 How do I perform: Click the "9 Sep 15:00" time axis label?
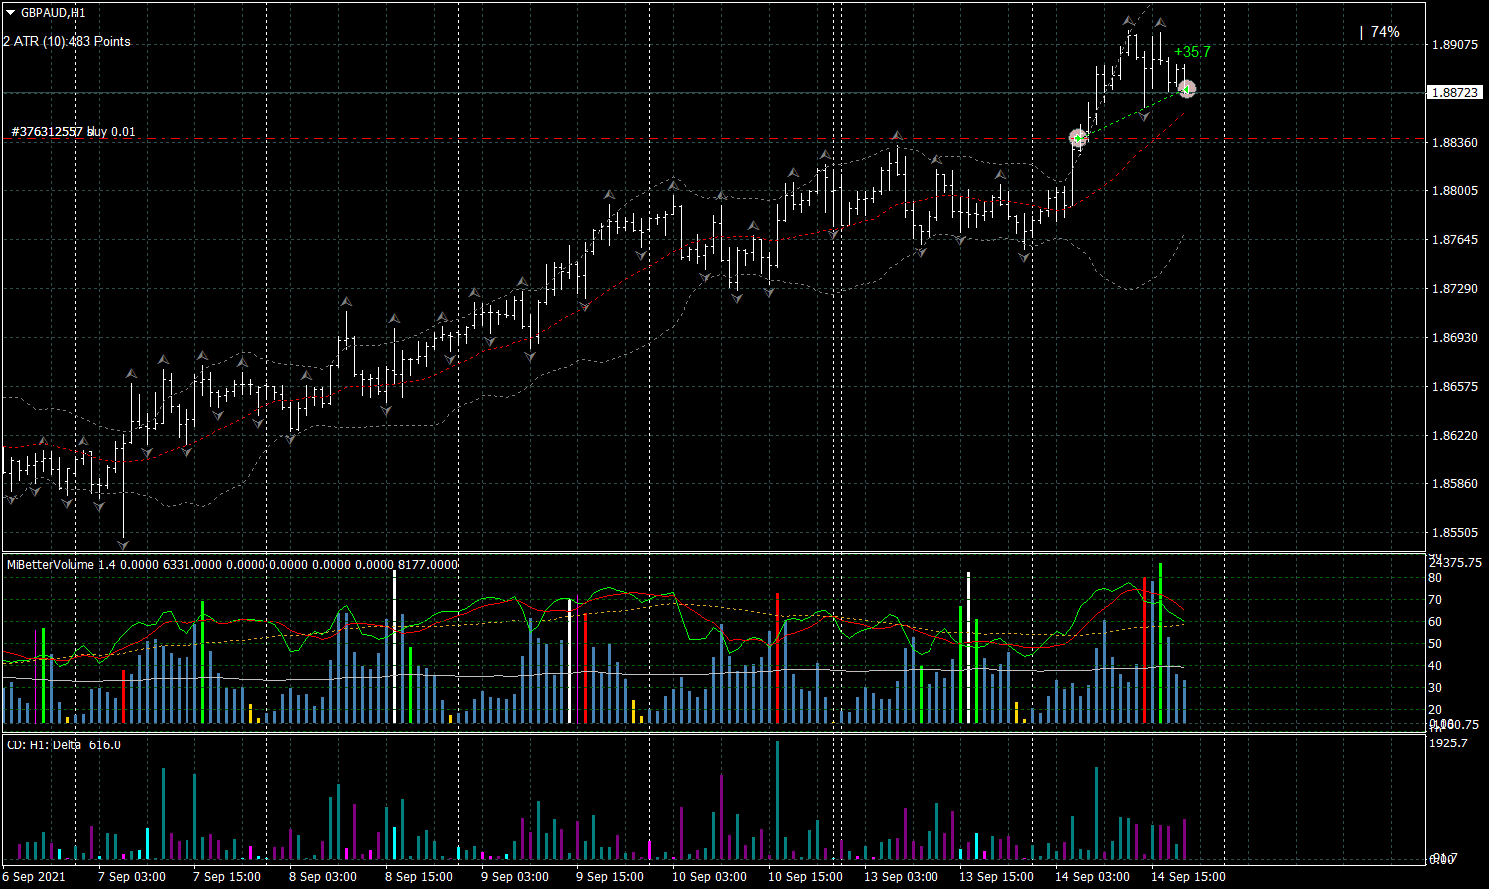pos(610,877)
